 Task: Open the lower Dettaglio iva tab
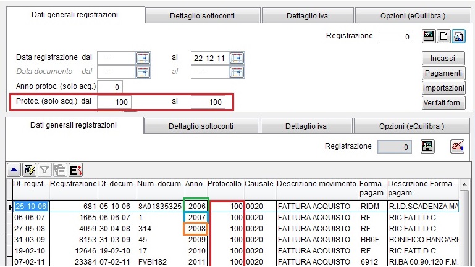coord(306,126)
